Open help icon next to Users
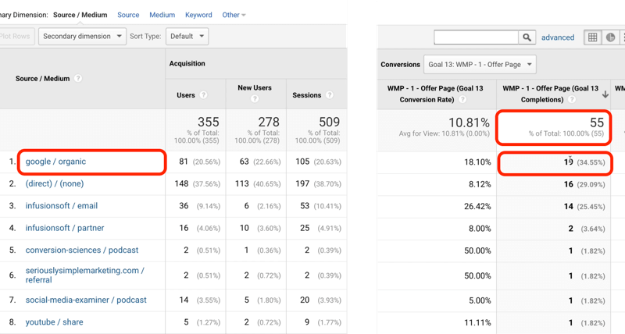Viewport: 625px width, 334px height. (203, 95)
